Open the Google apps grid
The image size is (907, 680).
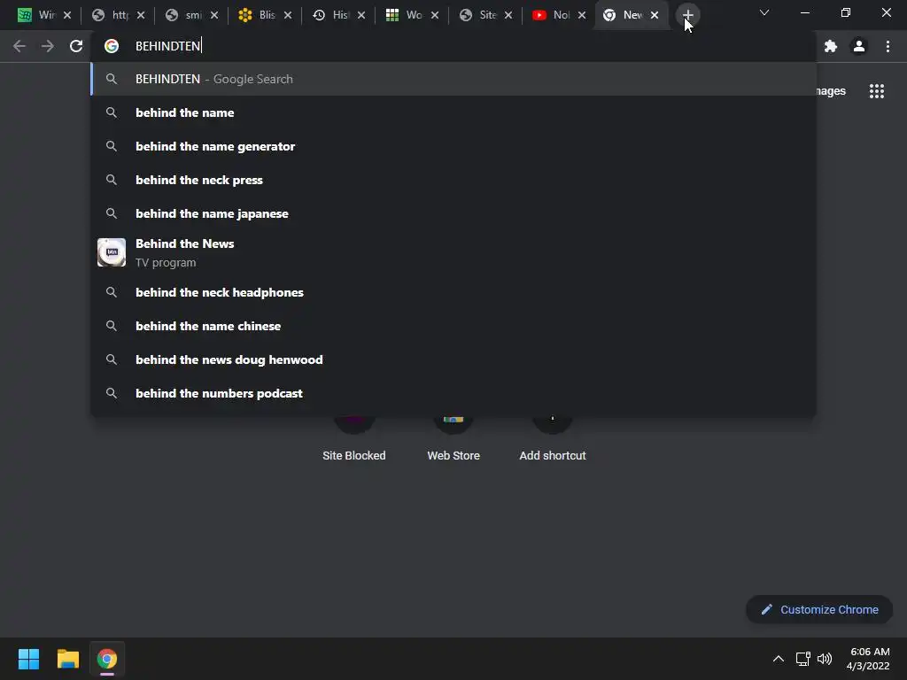pyautogui.click(x=877, y=91)
